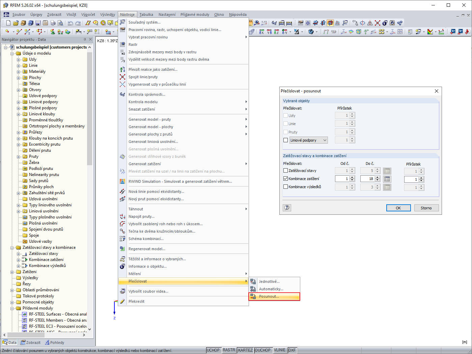472x354 pixels.
Task: Select the new member tool icon
Action: [x=28, y=32]
